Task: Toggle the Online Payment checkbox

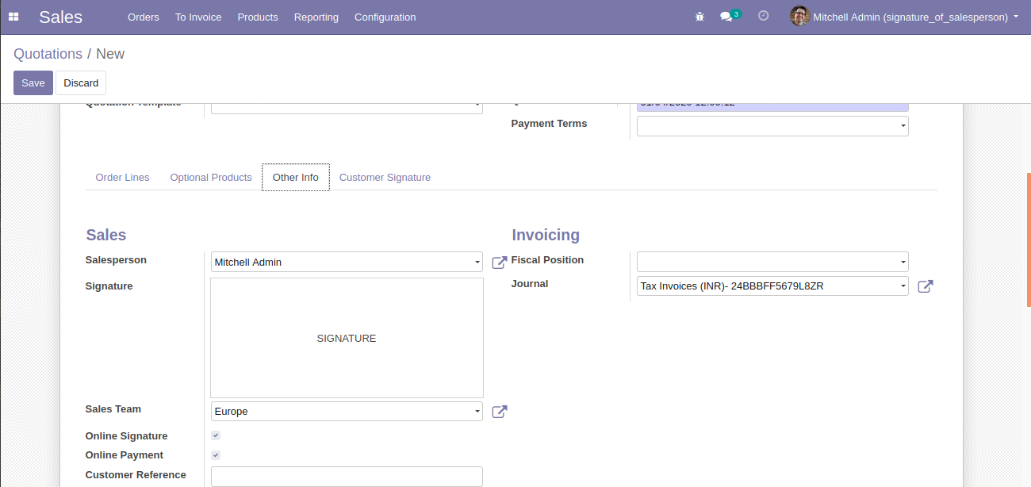Action: (x=216, y=454)
